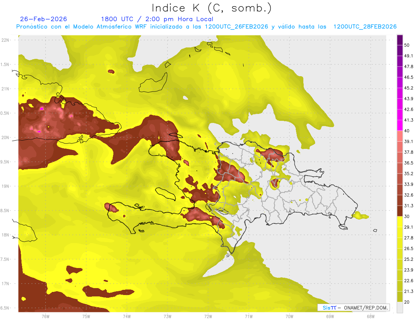416x321 pixels.
Task: Select the date text "26-Feb-2026"
Action: click(x=44, y=19)
